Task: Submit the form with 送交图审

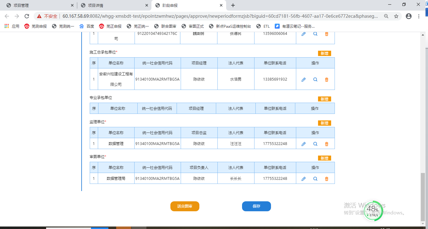Action: tap(185, 206)
